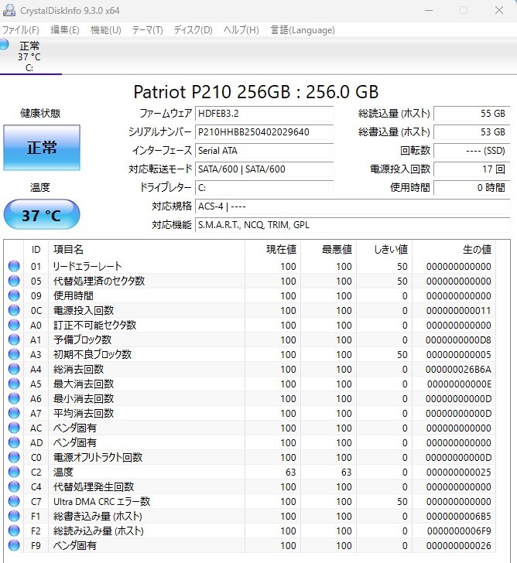Viewport: 517px width, 563px height.
Task: Open the 機能(U) menu
Action: coord(105,30)
